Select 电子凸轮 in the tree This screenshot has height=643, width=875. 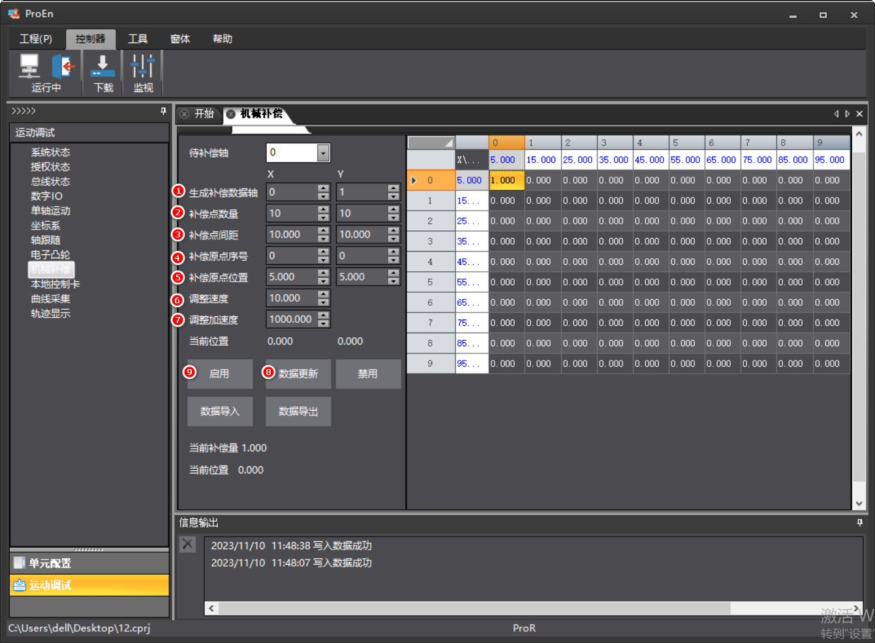tap(50, 255)
